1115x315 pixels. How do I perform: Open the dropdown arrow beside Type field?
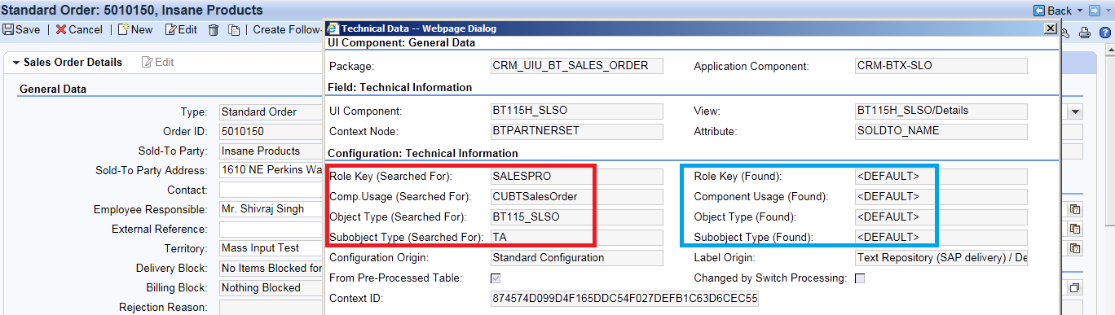pyautogui.click(x=1076, y=112)
